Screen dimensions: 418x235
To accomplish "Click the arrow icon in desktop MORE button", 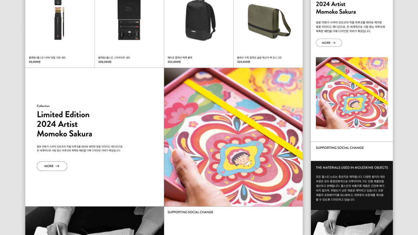I will pyautogui.click(x=57, y=166).
